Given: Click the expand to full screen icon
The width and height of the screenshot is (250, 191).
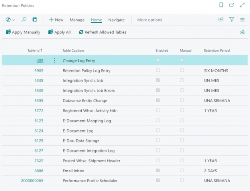Looking at the screenshot, I should [242, 6].
